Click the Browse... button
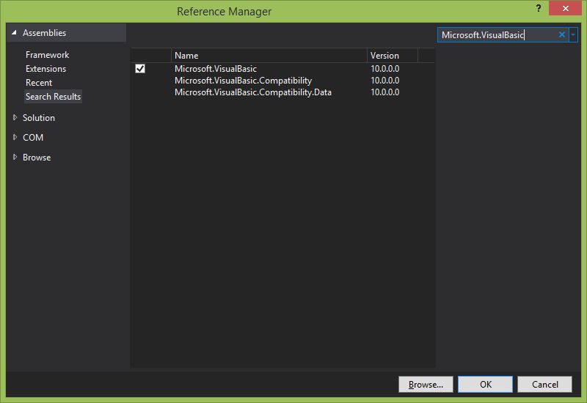 coord(426,384)
